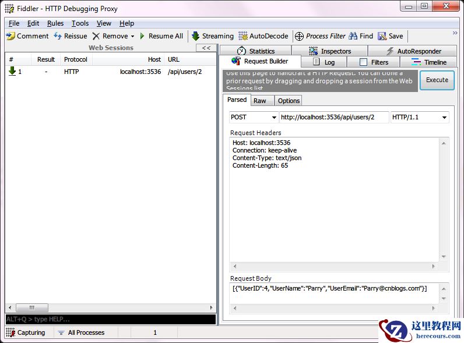464x343 pixels.
Task: Expand the toolbar overflow chevron
Action: pos(455,33)
